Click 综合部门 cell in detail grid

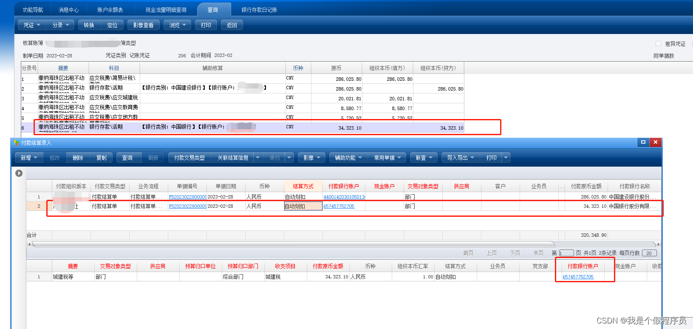(x=243, y=277)
